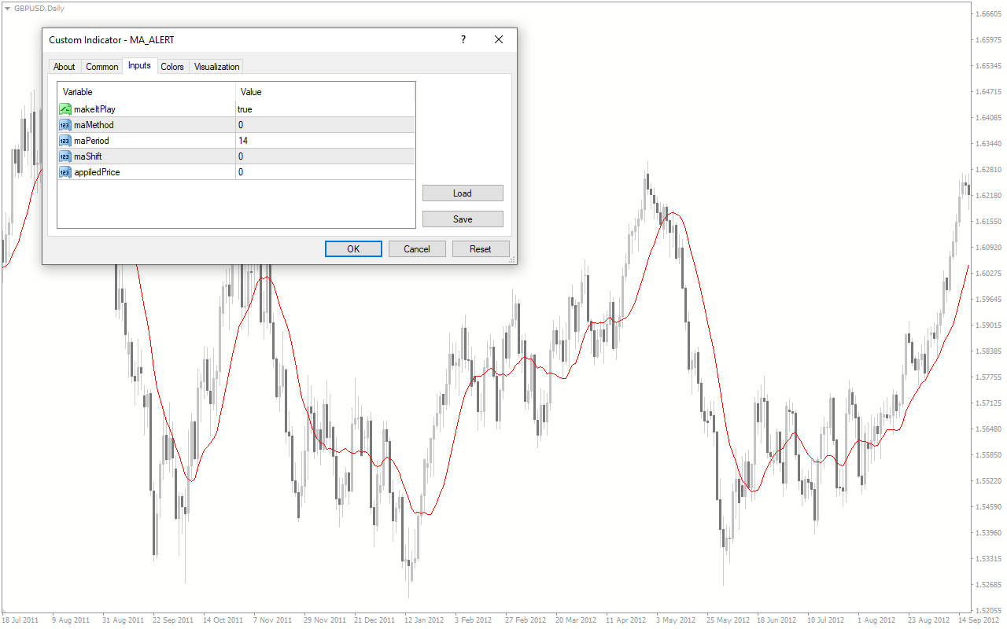Select the maShift value cell
This screenshot has width=1007, height=629.
325,156
